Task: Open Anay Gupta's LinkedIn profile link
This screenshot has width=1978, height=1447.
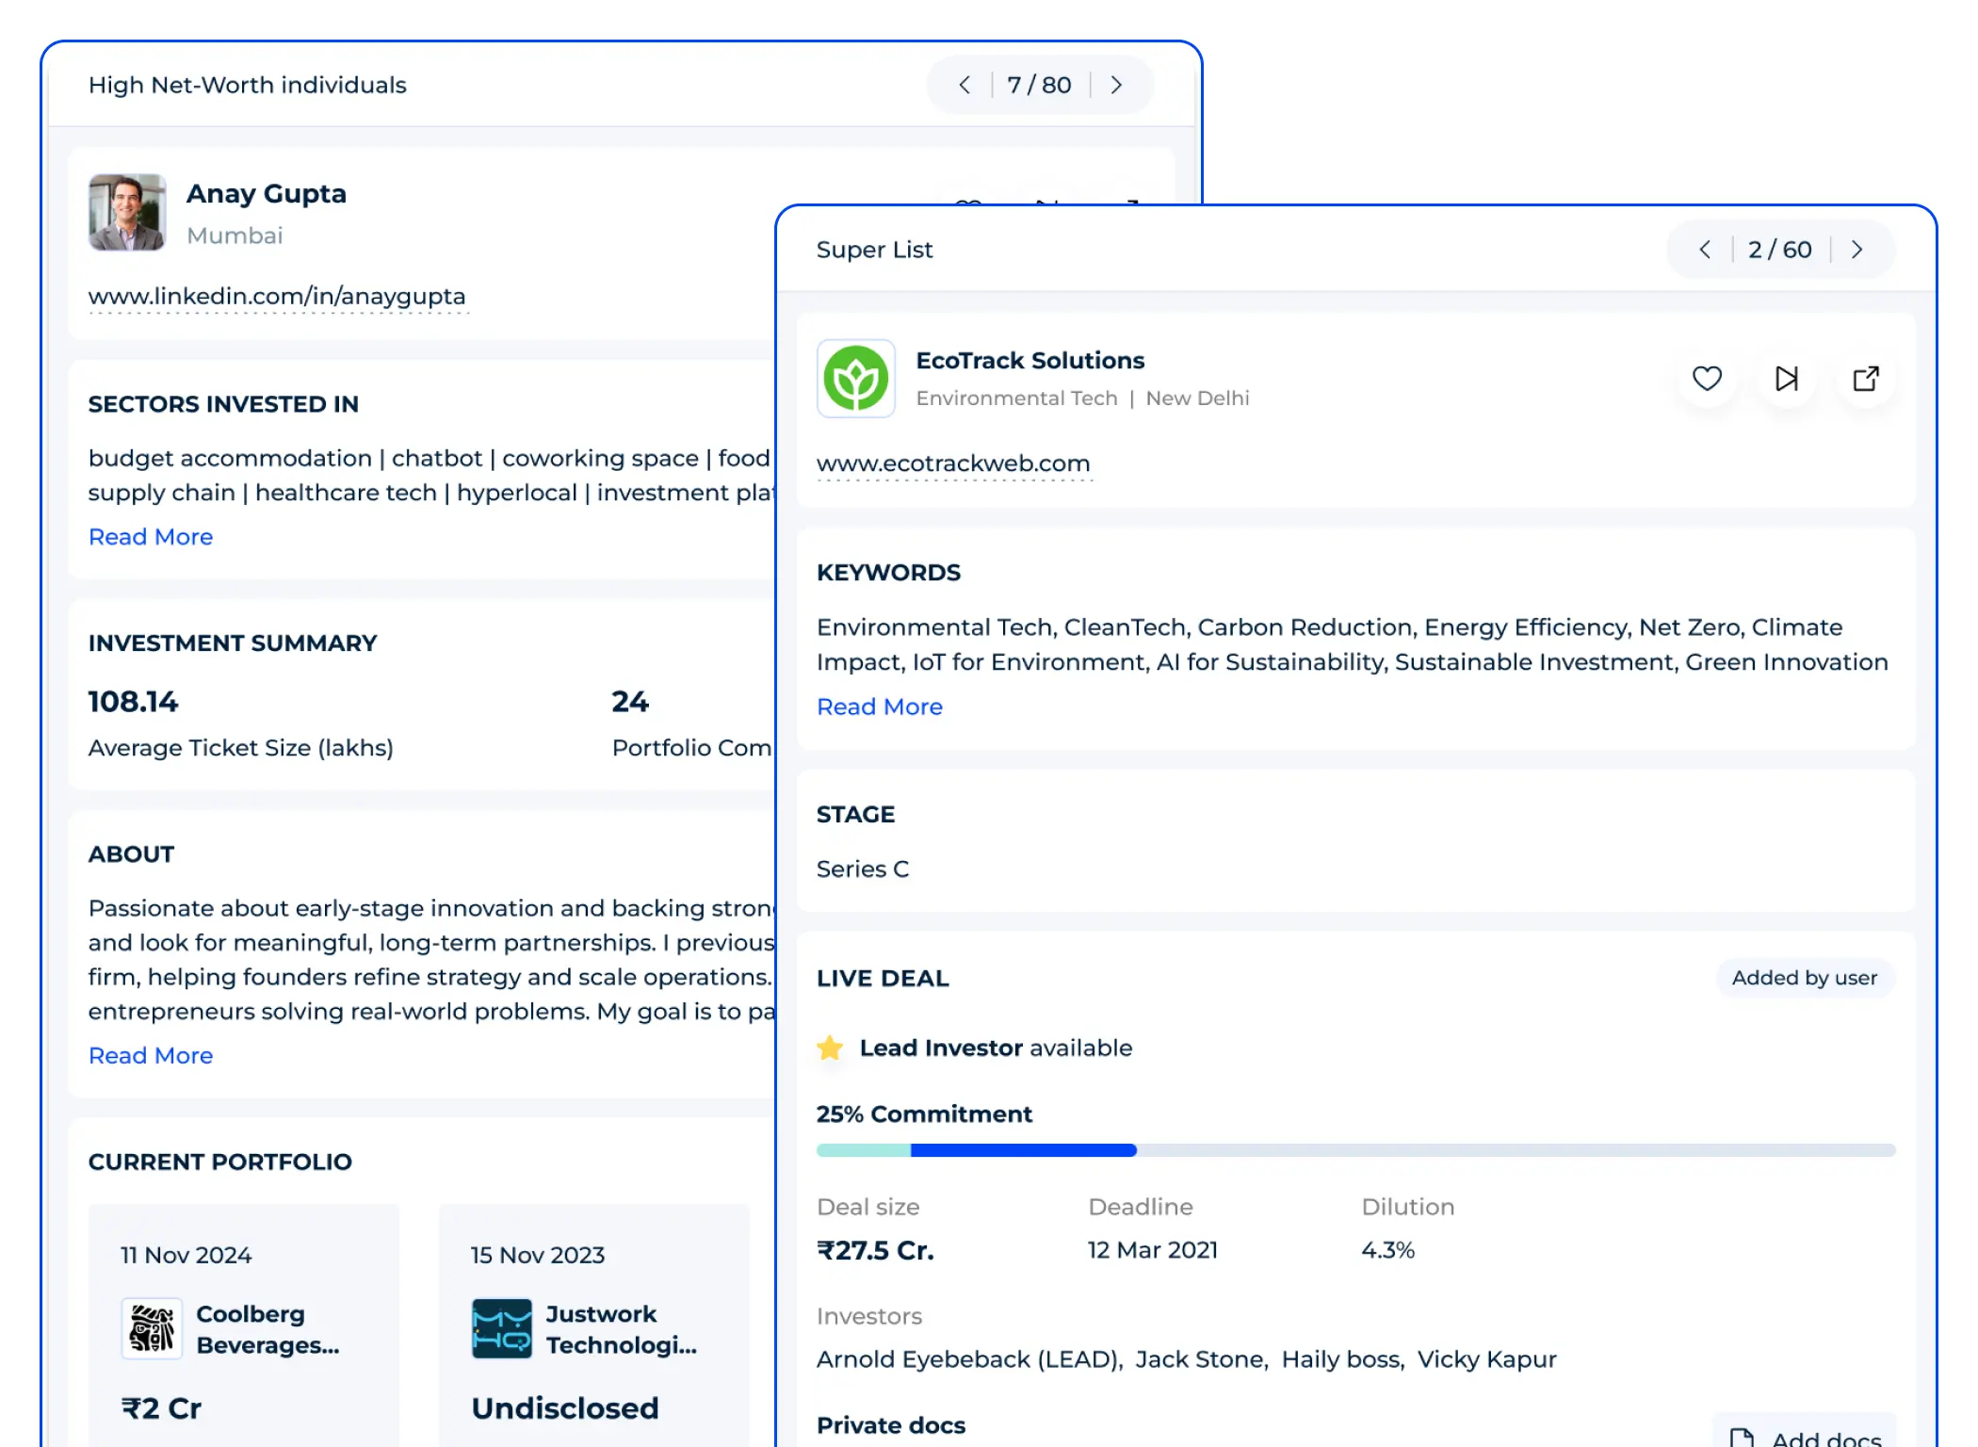Action: (277, 296)
